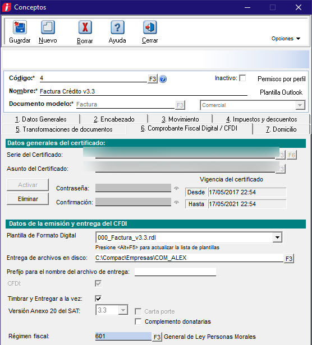Select 6. Comprobante Fiscal Digital / CFDI tab
This screenshot has width=312, height=345.
[189, 128]
